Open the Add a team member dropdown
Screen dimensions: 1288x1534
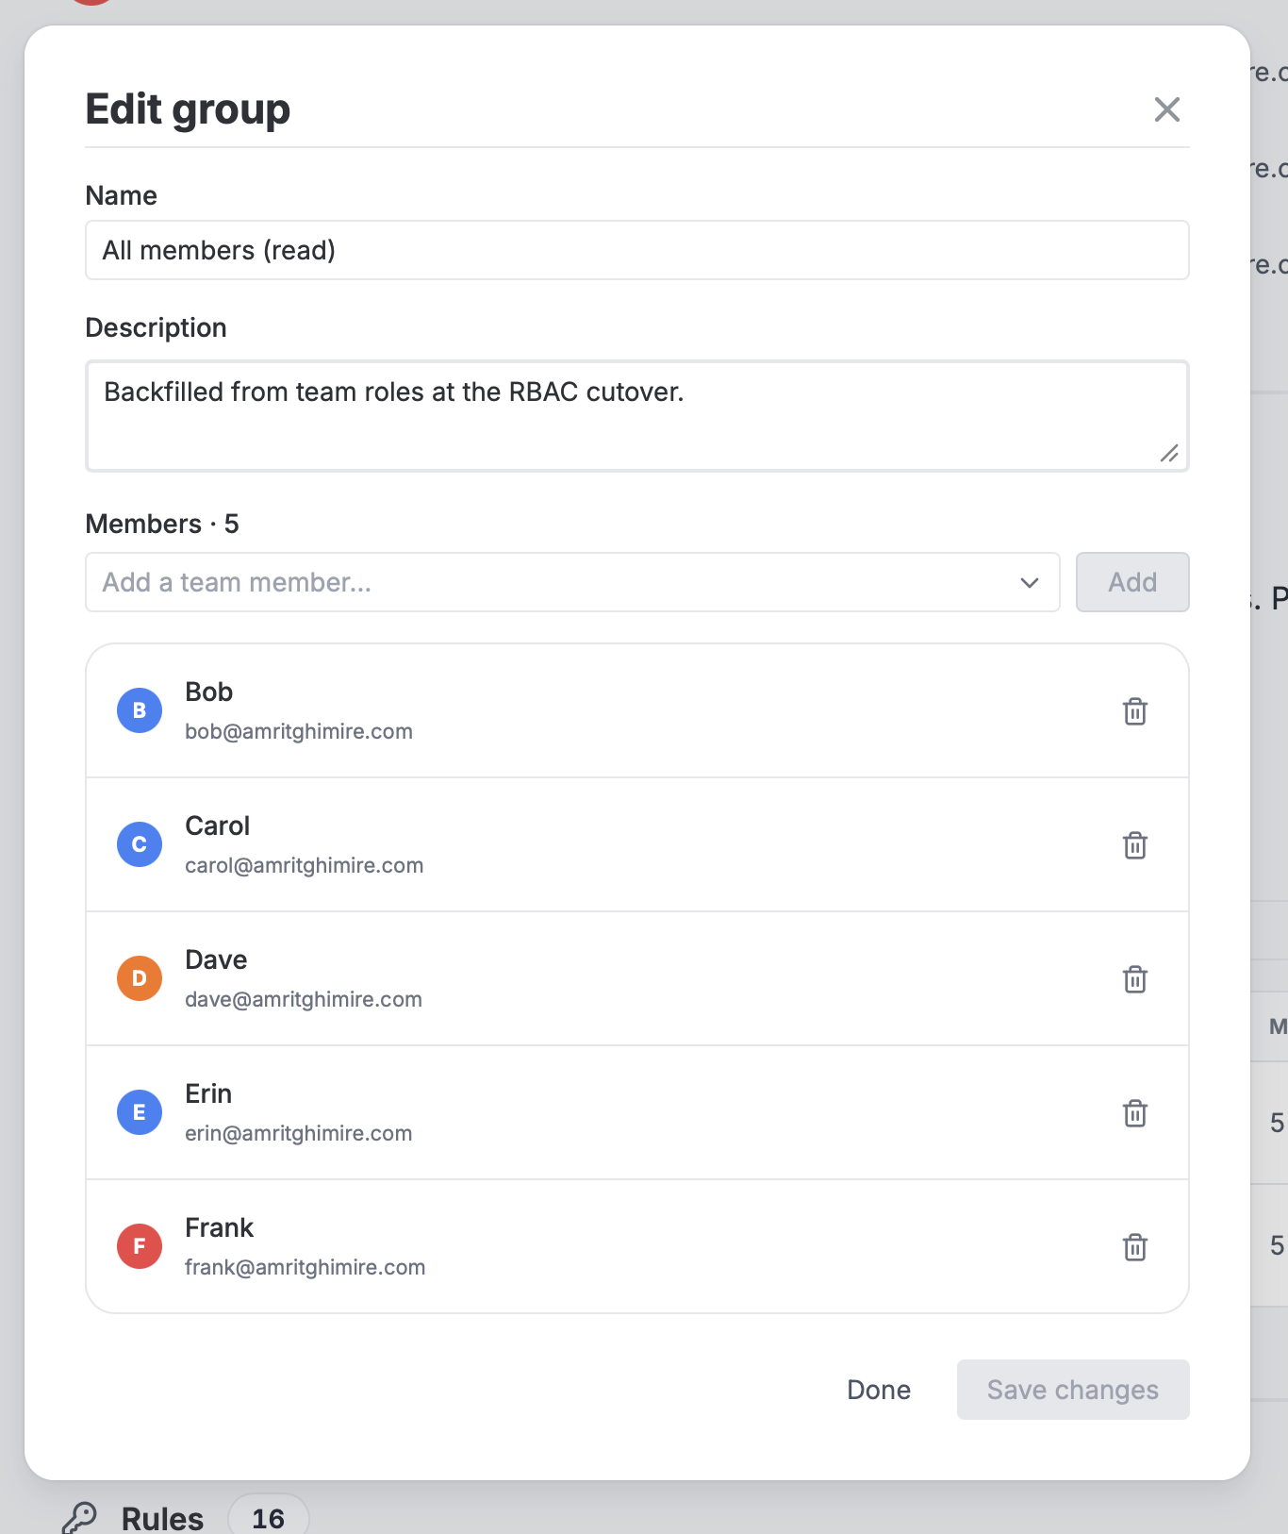coord(572,582)
